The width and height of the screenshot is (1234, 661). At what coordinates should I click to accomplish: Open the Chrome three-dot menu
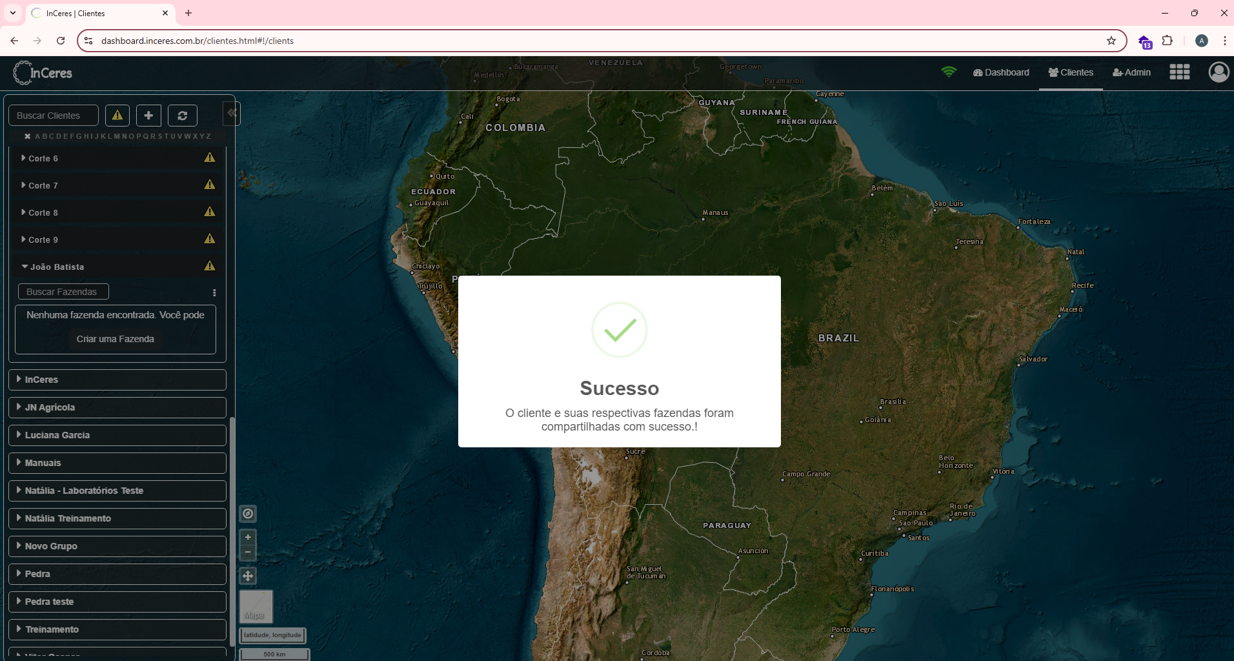[1224, 41]
